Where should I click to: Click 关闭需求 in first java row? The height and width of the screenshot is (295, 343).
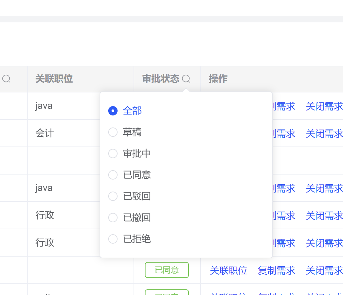324,106
